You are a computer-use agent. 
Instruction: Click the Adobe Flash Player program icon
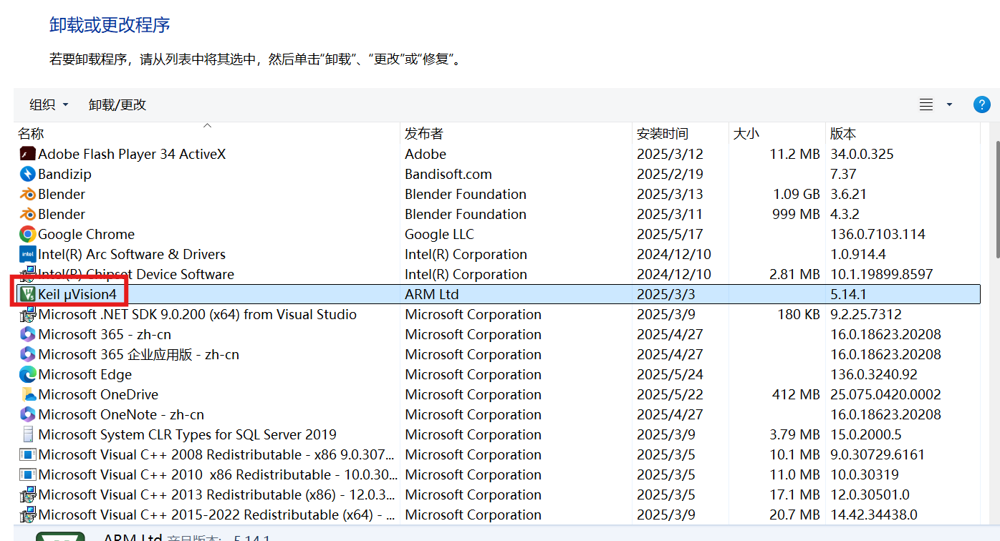(28, 154)
